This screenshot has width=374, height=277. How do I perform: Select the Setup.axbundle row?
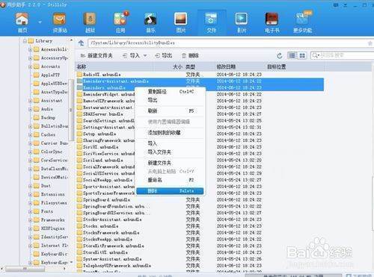click(105, 134)
